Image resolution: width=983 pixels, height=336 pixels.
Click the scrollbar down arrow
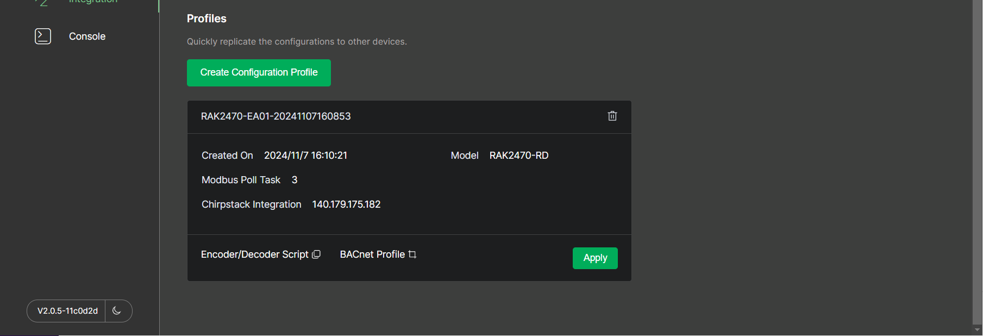click(977, 330)
